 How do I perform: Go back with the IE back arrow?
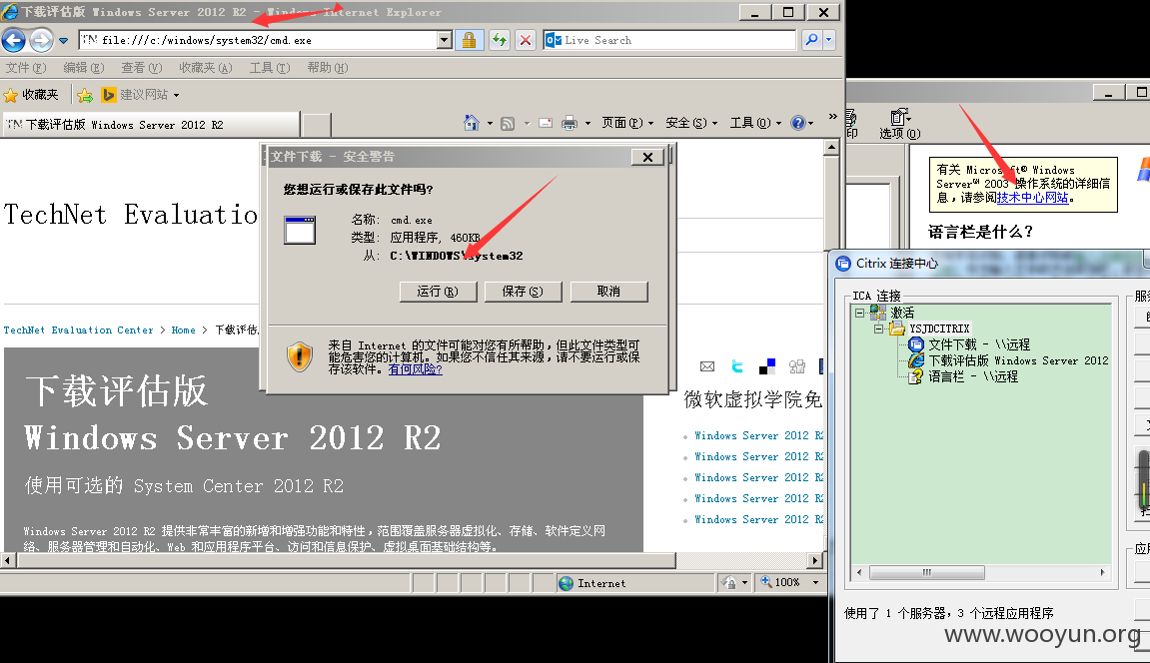13,40
